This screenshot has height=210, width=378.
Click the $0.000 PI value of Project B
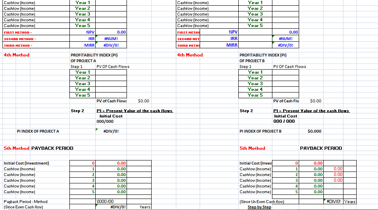[x=314, y=131]
